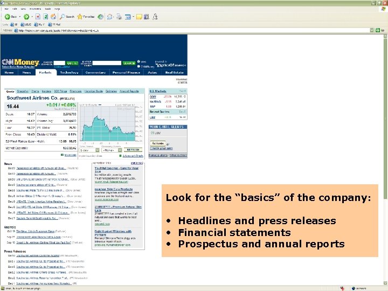Open the Back button history dropdown arrow
The width and height of the screenshot is (388, 291).
point(20,17)
